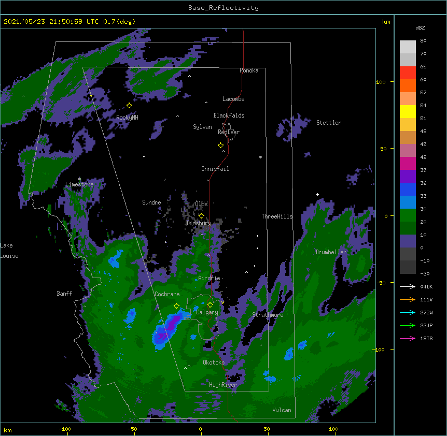Click the Banff label
This screenshot has width=447, height=436.
pyautogui.click(x=64, y=294)
